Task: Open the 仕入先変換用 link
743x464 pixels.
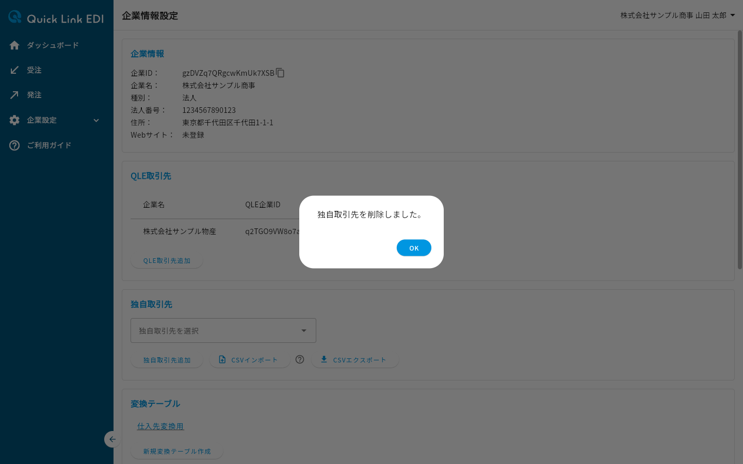Action: [x=160, y=426]
